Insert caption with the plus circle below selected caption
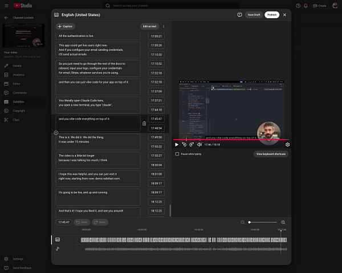Image resolution: width=342 pixels, height=273 pixels. click(x=56, y=133)
